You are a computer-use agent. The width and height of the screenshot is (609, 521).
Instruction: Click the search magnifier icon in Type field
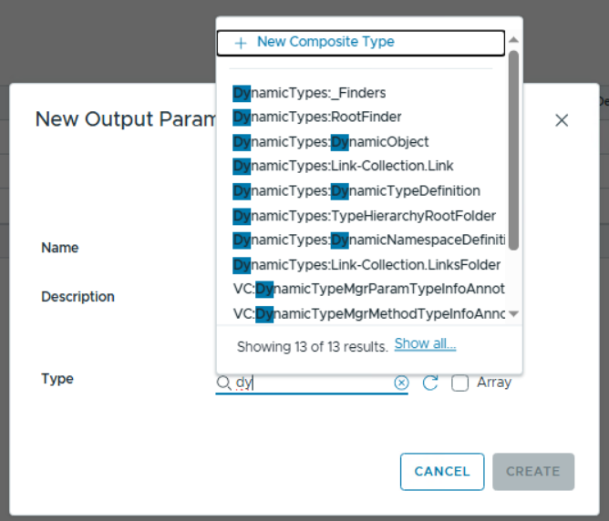(x=223, y=383)
